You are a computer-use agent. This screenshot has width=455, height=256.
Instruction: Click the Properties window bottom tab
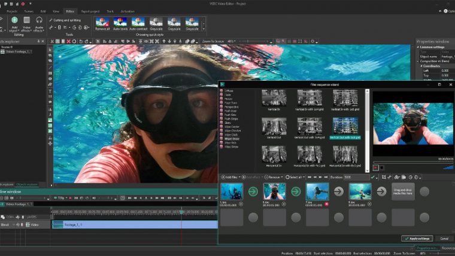coord(426,248)
